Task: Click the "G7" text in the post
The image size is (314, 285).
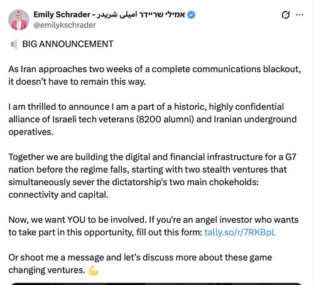Action: pos(291,157)
